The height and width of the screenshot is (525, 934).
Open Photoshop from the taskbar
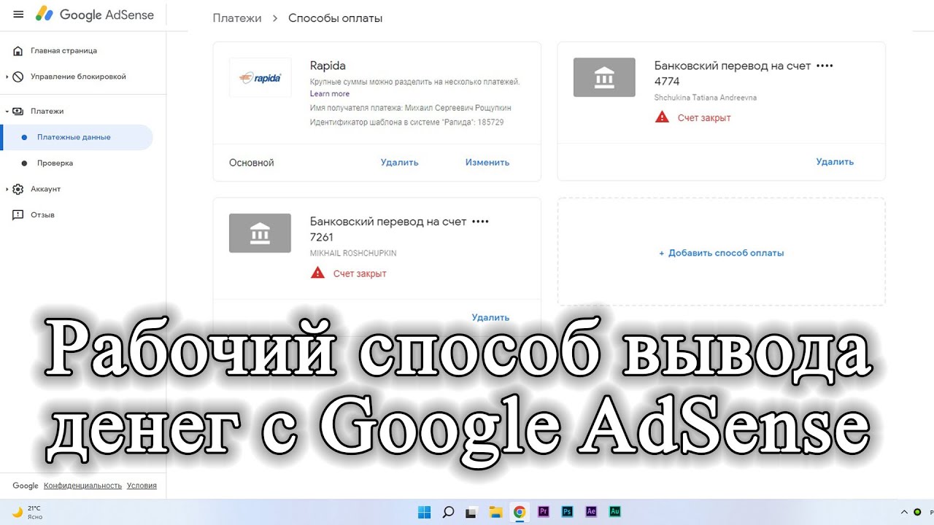pyautogui.click(x=567, y=512)
